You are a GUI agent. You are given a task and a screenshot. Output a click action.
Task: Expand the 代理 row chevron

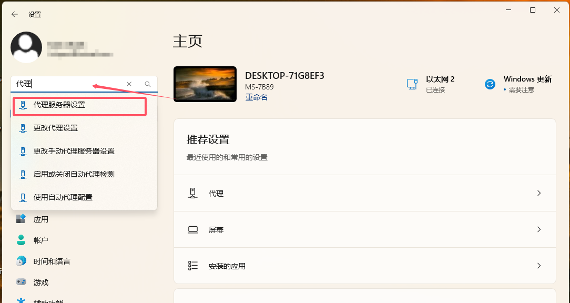point(539,193)
